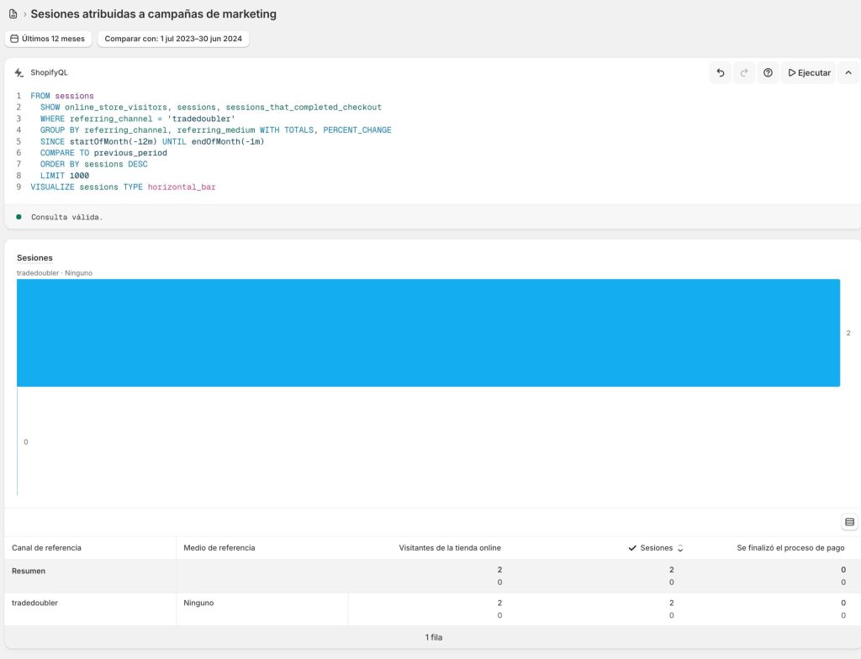Place cursor on FROM sessions line

pyautogui.click(x=62, y=96)
